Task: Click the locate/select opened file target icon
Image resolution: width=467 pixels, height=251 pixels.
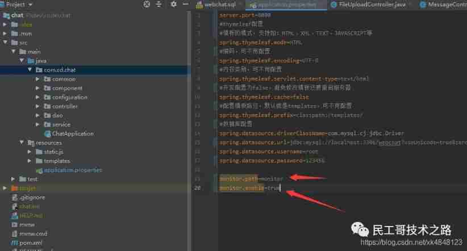Action: (x=147, y=4)
